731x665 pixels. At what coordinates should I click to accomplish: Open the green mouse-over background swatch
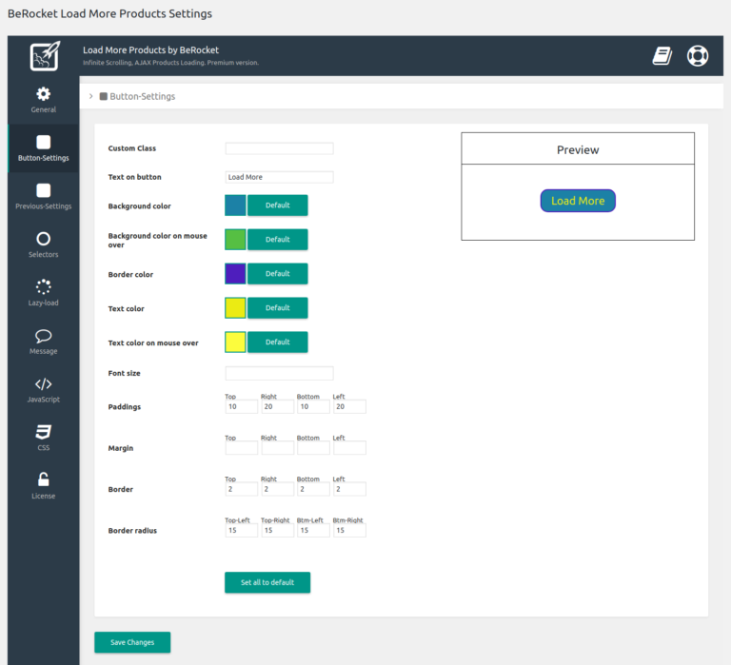(235, 240)
